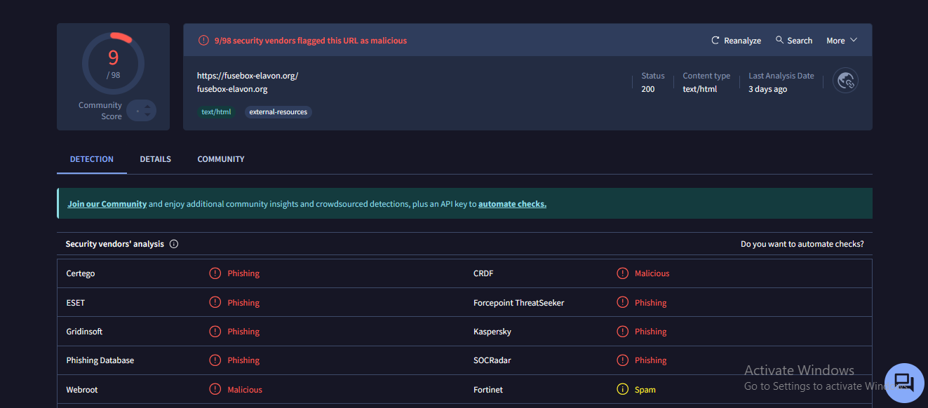Click the CRDF Malicious alert icon
Image resolution: width=928 pixels, height=408 pixels.
[622, 273]
